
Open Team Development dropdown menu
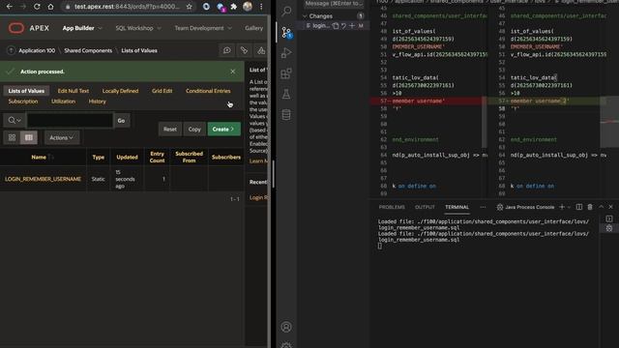203,28
